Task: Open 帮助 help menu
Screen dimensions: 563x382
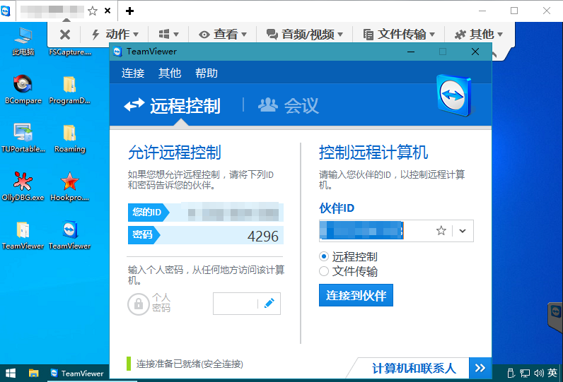Action: [x=207, y=73]
